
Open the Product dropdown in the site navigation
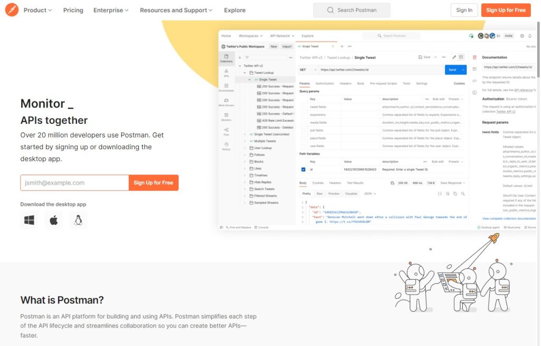pos(38,10)
